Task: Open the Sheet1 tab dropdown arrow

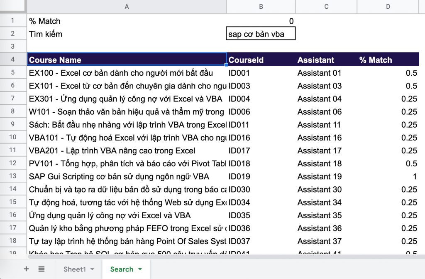Action: pyautogui.click(x=92, y=269)
